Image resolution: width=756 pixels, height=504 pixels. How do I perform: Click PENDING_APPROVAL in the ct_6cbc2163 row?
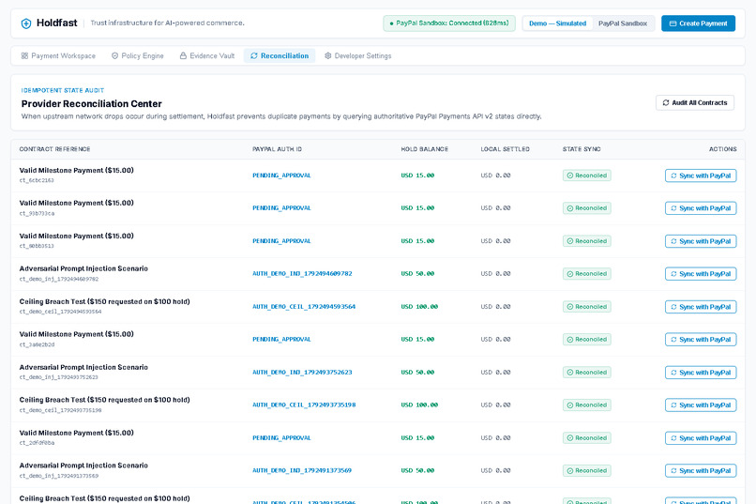(x=281, y=176)
